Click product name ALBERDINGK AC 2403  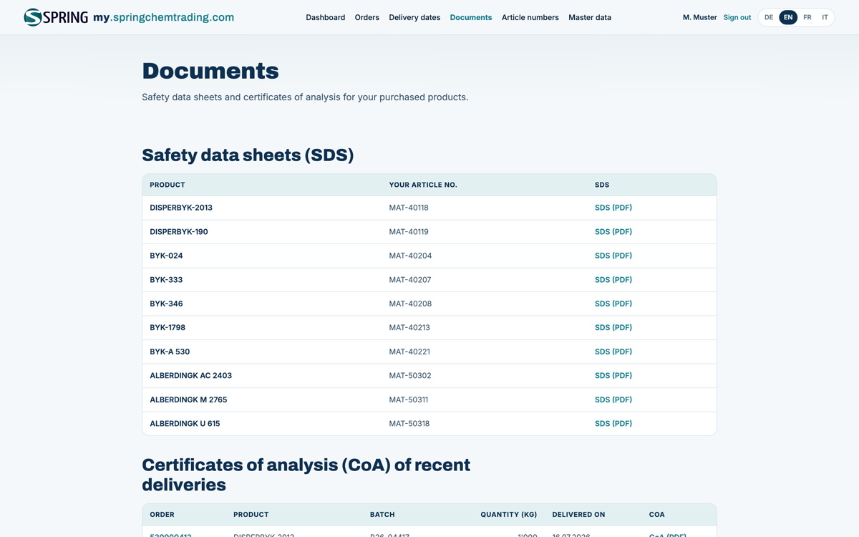pos(190,375)
